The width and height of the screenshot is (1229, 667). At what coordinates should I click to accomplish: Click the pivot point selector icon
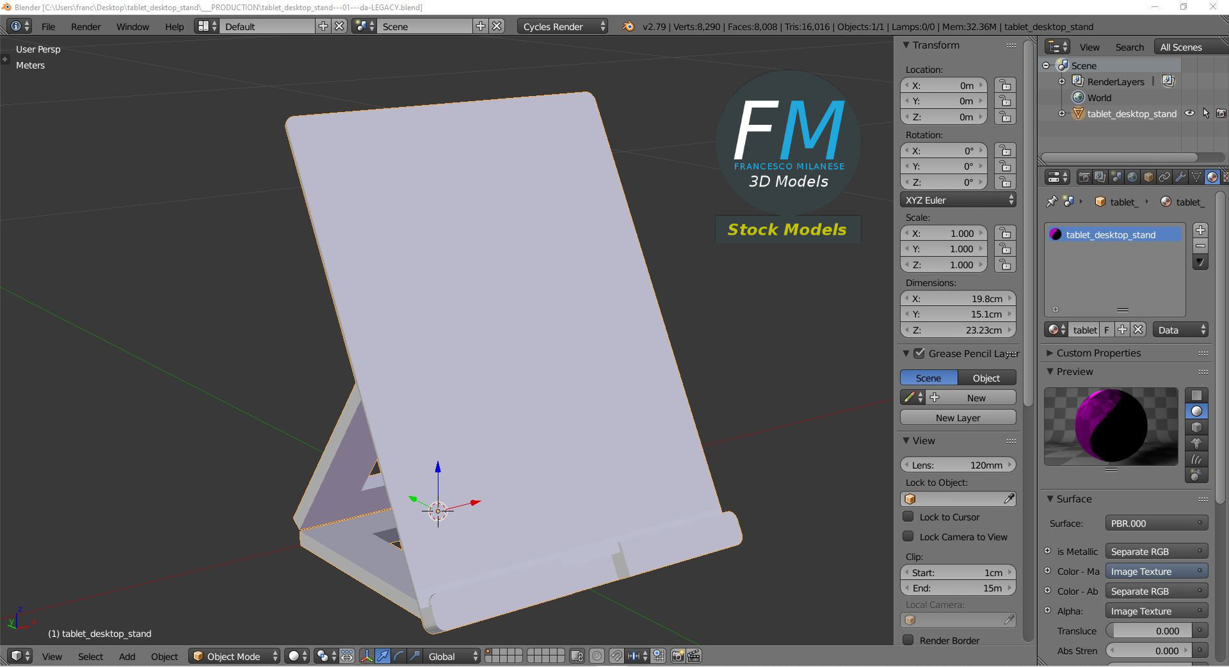point(325,656)
